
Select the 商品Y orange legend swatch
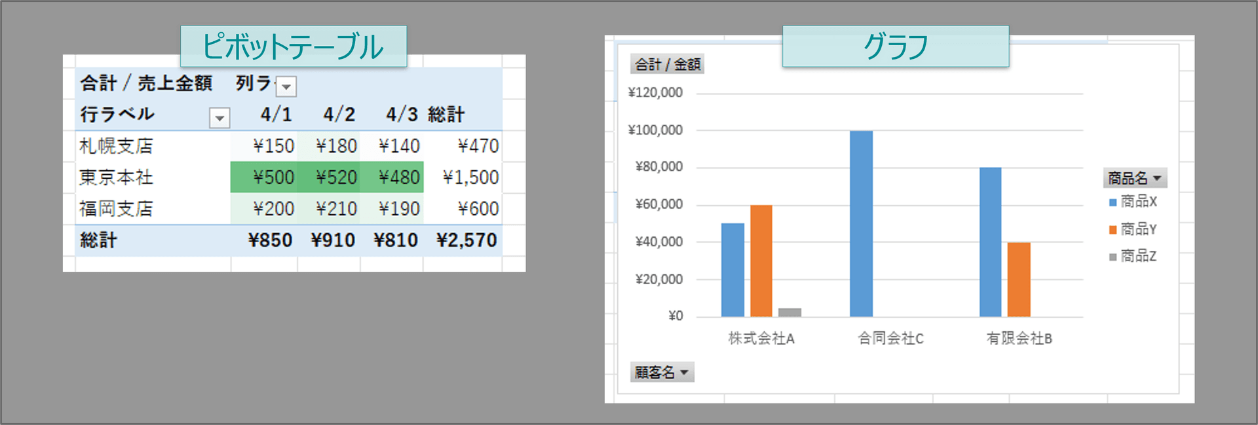click(x=1113, y=230)
